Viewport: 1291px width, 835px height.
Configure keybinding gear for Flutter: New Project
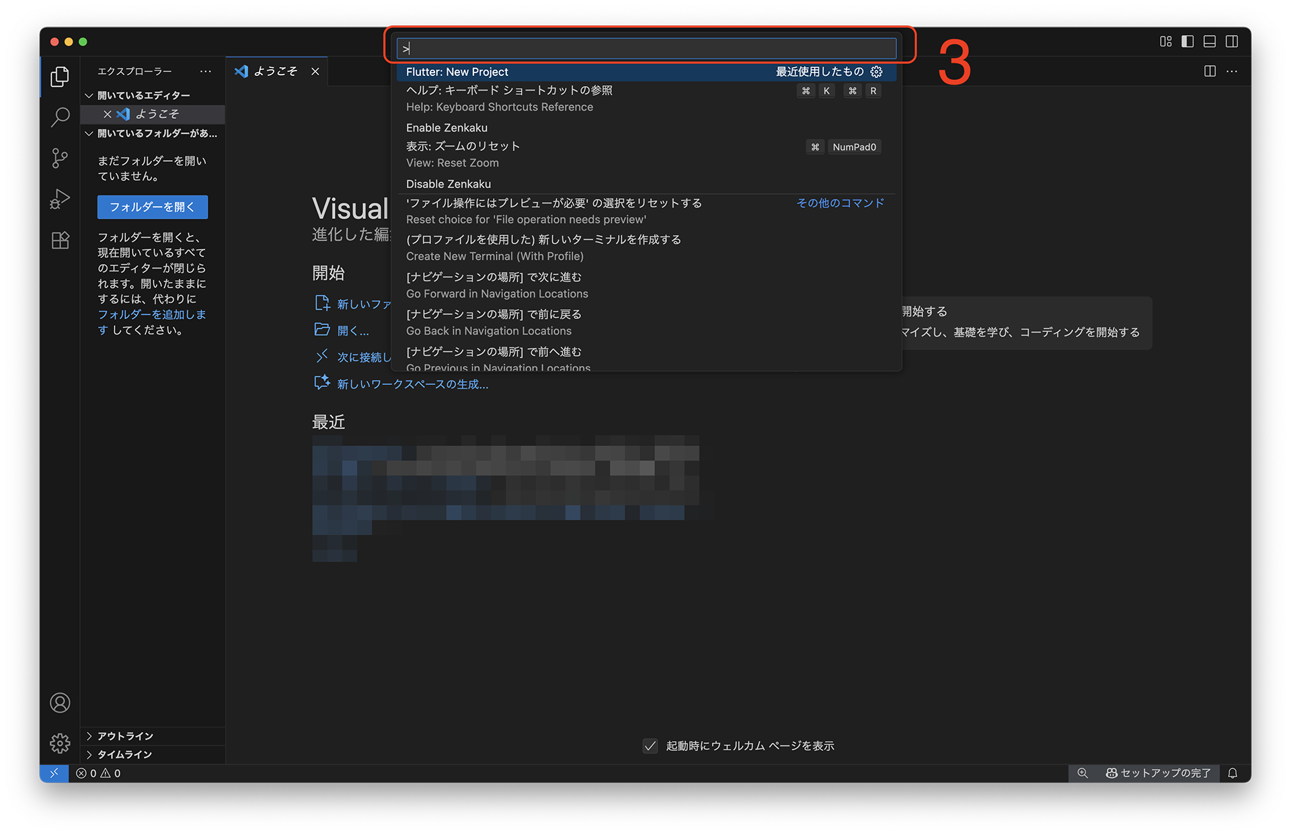876,72
